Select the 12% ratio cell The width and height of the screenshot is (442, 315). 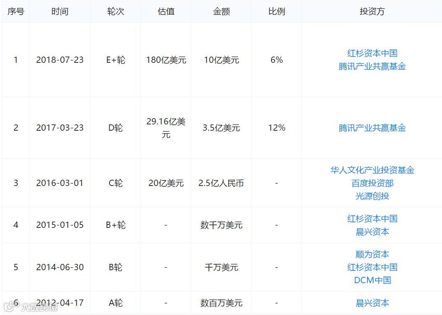coord(276,128)
